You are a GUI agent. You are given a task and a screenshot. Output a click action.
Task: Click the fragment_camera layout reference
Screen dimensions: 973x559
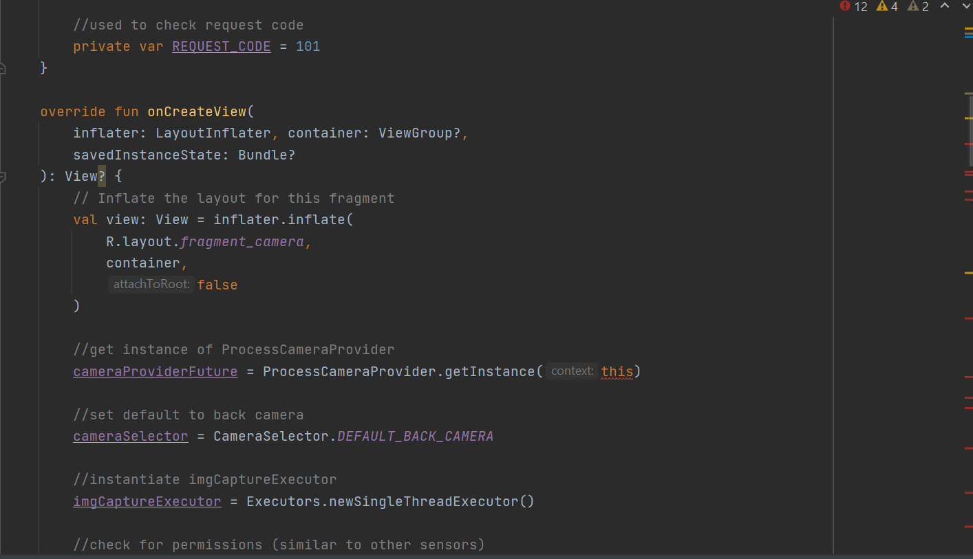pyautogui.click(x=242, y=241)
